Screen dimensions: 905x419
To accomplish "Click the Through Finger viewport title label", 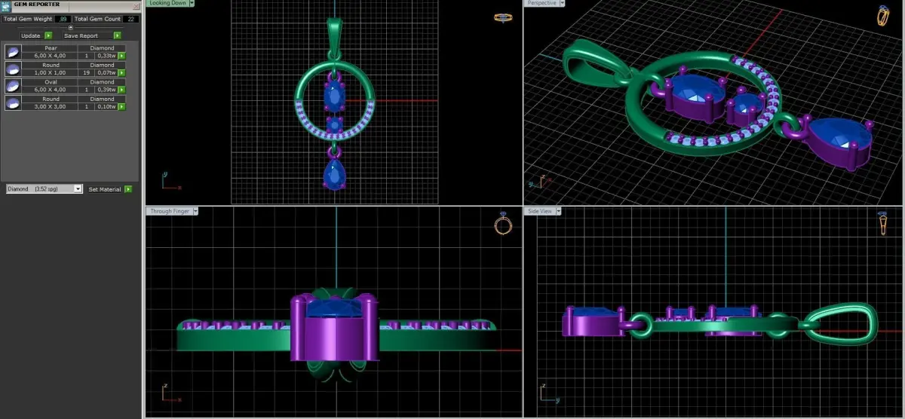I will [x=170, y=211].
